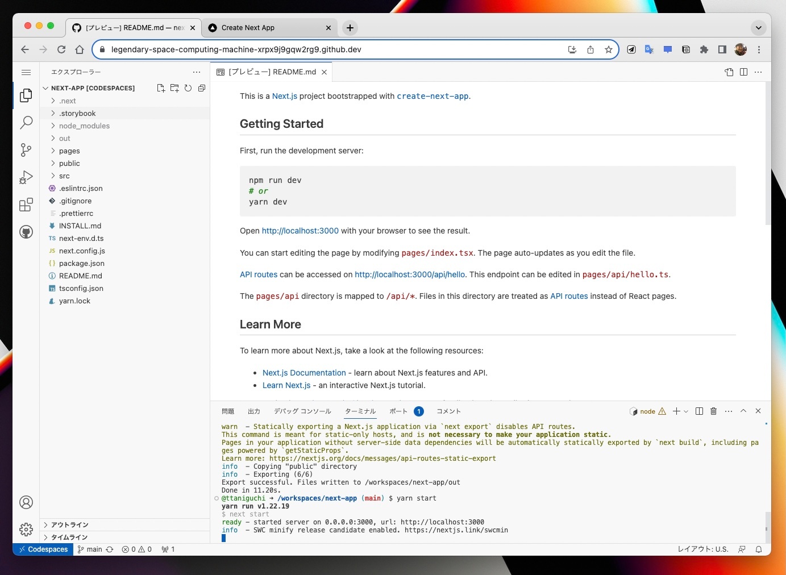Switch to the コメント panel tab
This screenshot has width=786, height=575.
(448, 411)
